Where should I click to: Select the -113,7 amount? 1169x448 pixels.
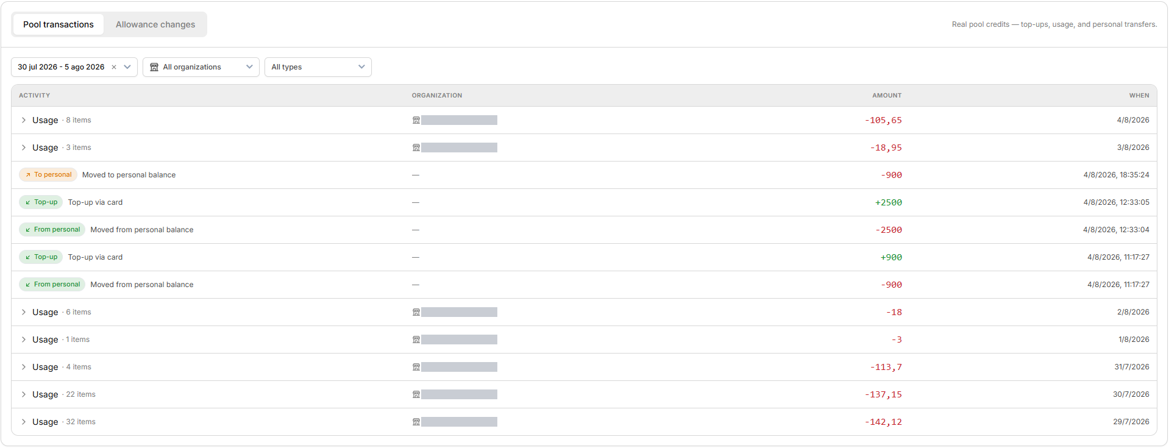[x=886, y=368]
